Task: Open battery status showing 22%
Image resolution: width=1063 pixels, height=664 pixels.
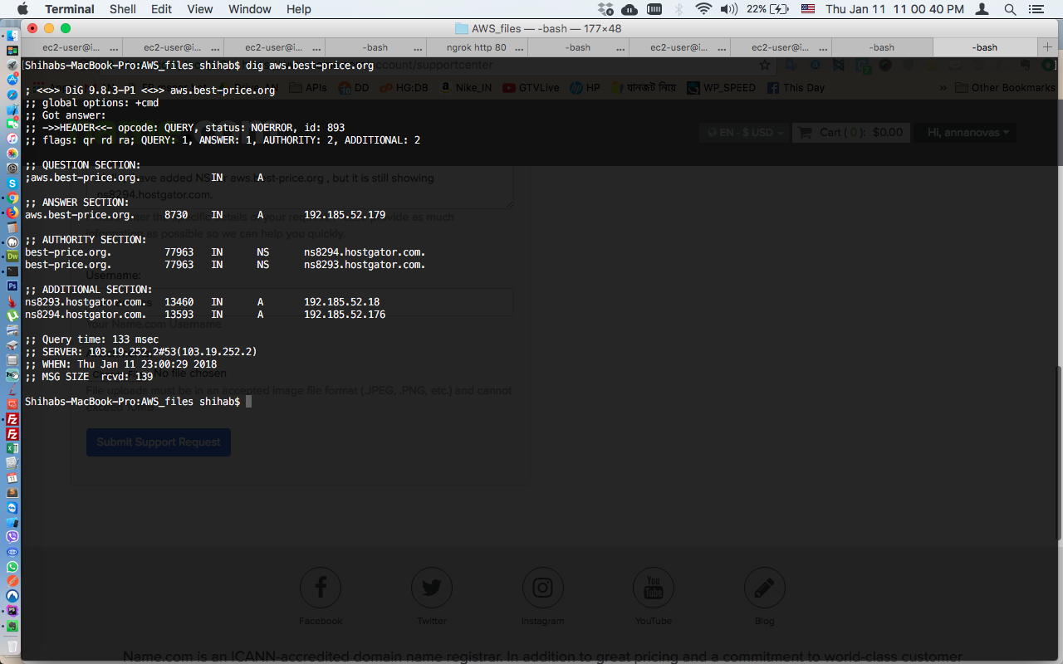Action: (x=767, y=9)
